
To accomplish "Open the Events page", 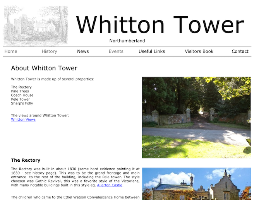I will pyautogui.click(x=116, y=51).
